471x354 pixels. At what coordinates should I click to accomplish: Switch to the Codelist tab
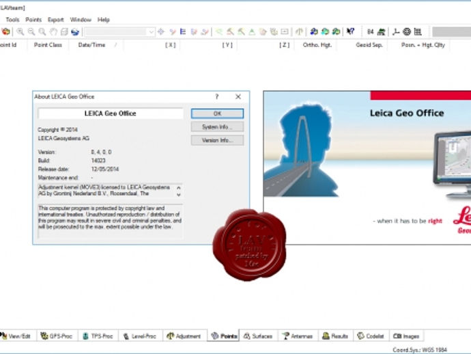pyautogui.click(x=371, y=336)
